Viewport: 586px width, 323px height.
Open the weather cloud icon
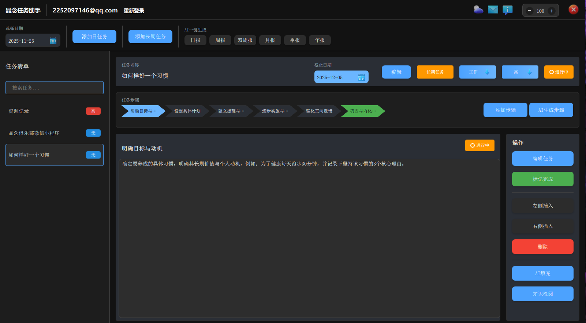tap(478, 10)
